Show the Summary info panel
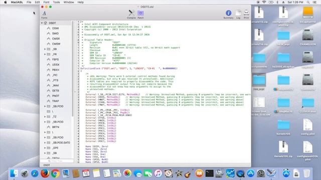Image resolution: width=321 pixels, height=180 pixels. click(x=229, y=14)
